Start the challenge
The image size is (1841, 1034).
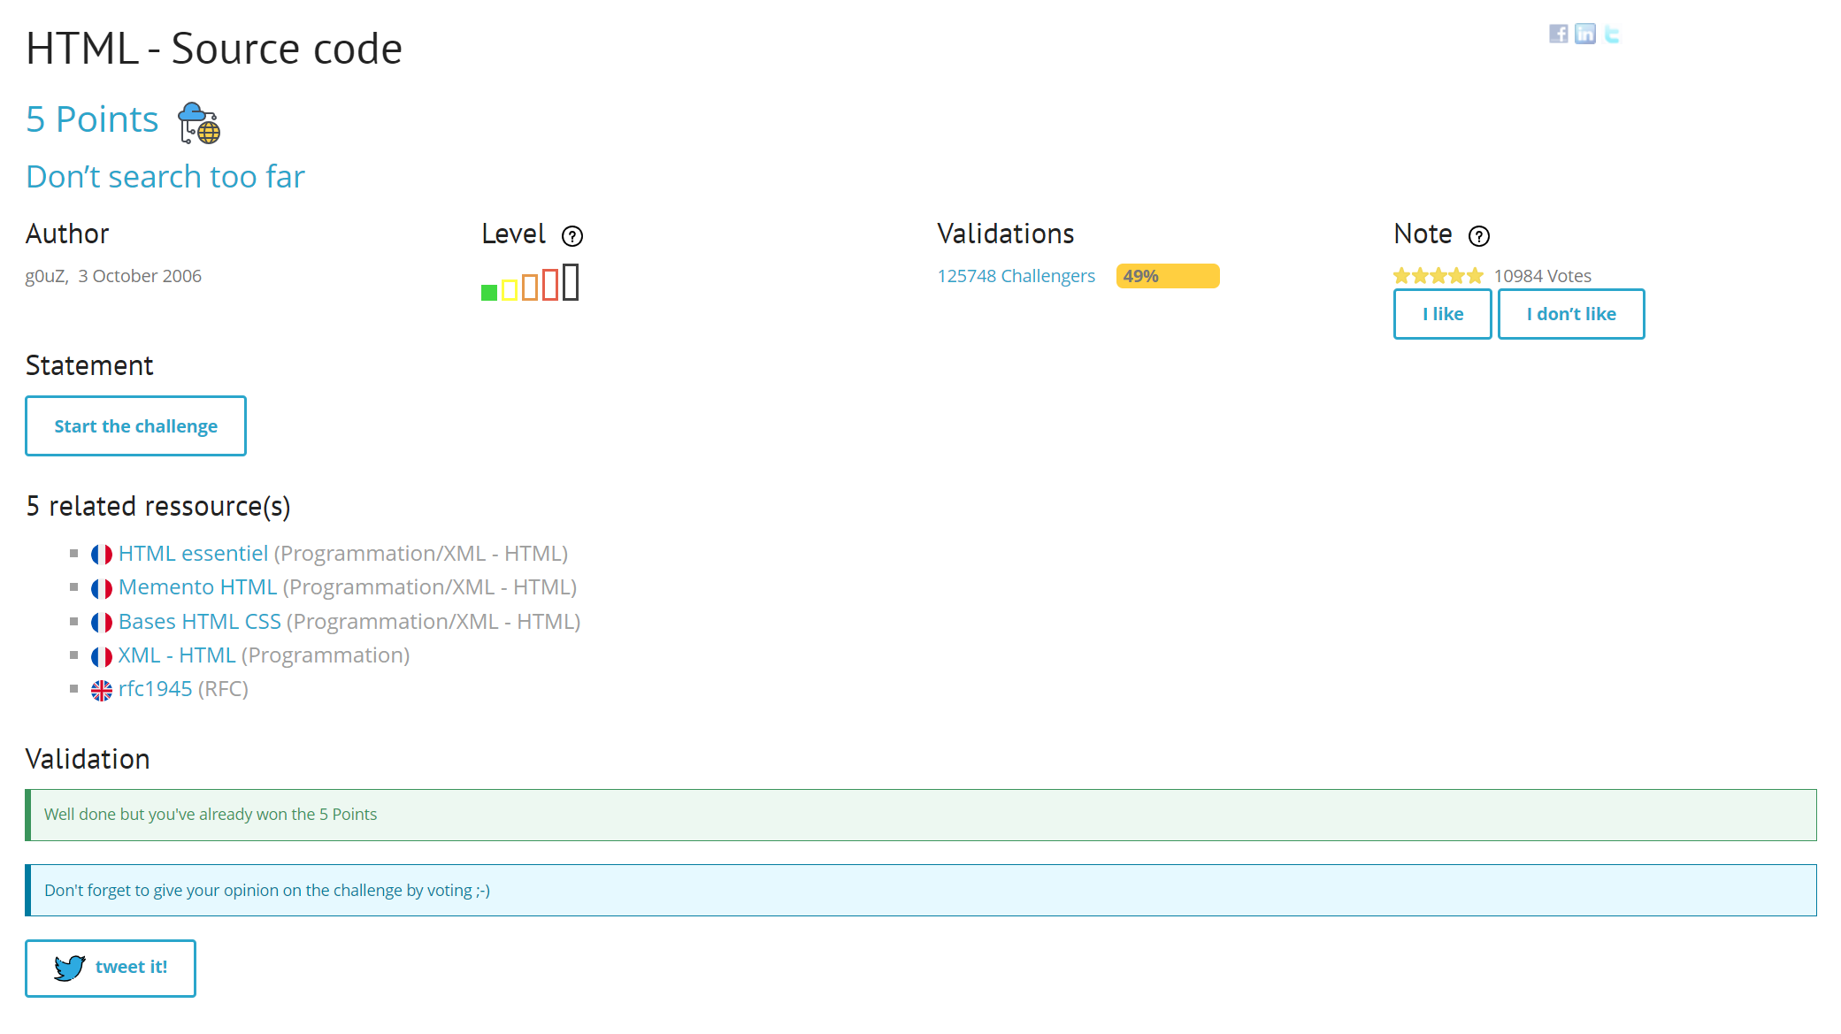click(135, 426)
